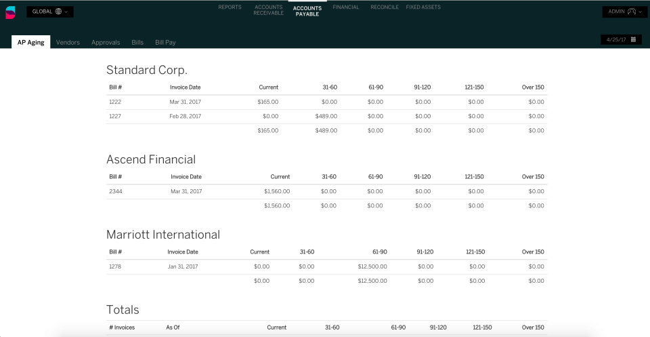The image size is (650, 337).
Task: Click the $489.00 amount in bill 1227 row
Action: point(326,116)
